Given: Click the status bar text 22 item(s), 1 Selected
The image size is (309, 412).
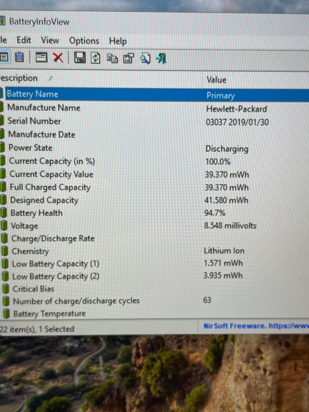Looking at the screenshot, I should [37, 329].
